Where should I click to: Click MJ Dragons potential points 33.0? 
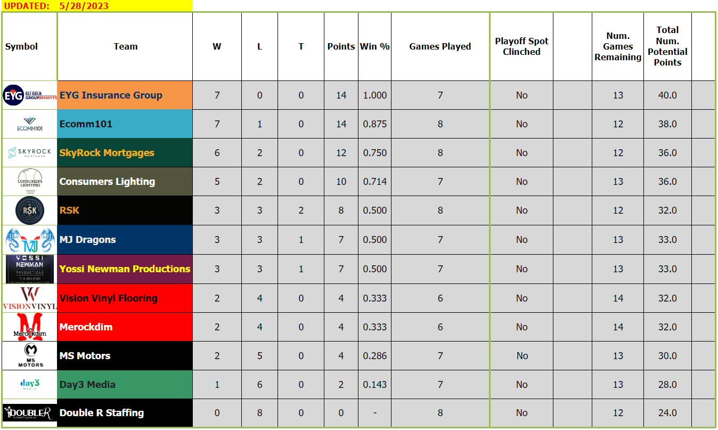click(x=667, y=240)
